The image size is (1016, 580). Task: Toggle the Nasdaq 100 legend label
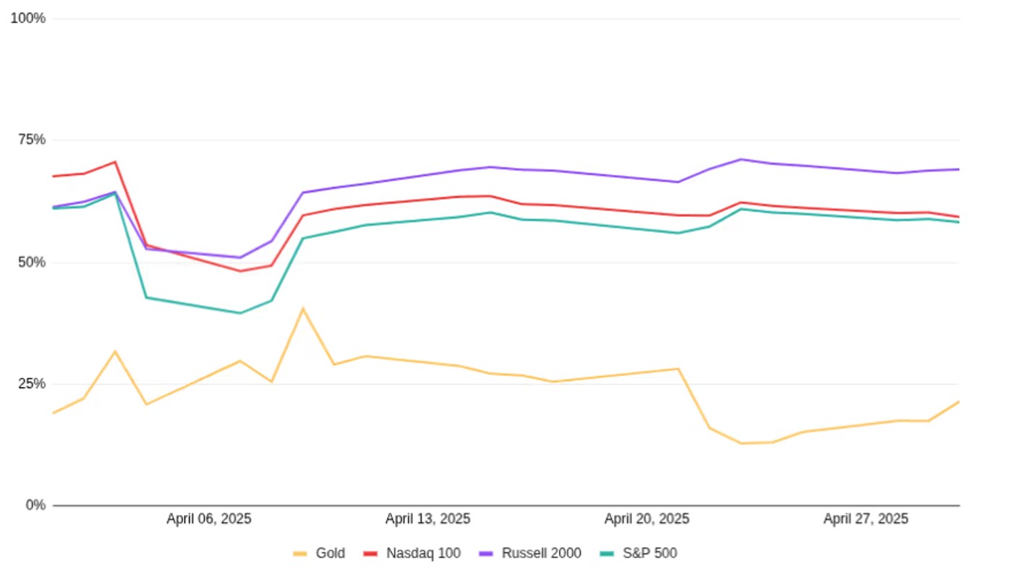[x=423, y=554]
